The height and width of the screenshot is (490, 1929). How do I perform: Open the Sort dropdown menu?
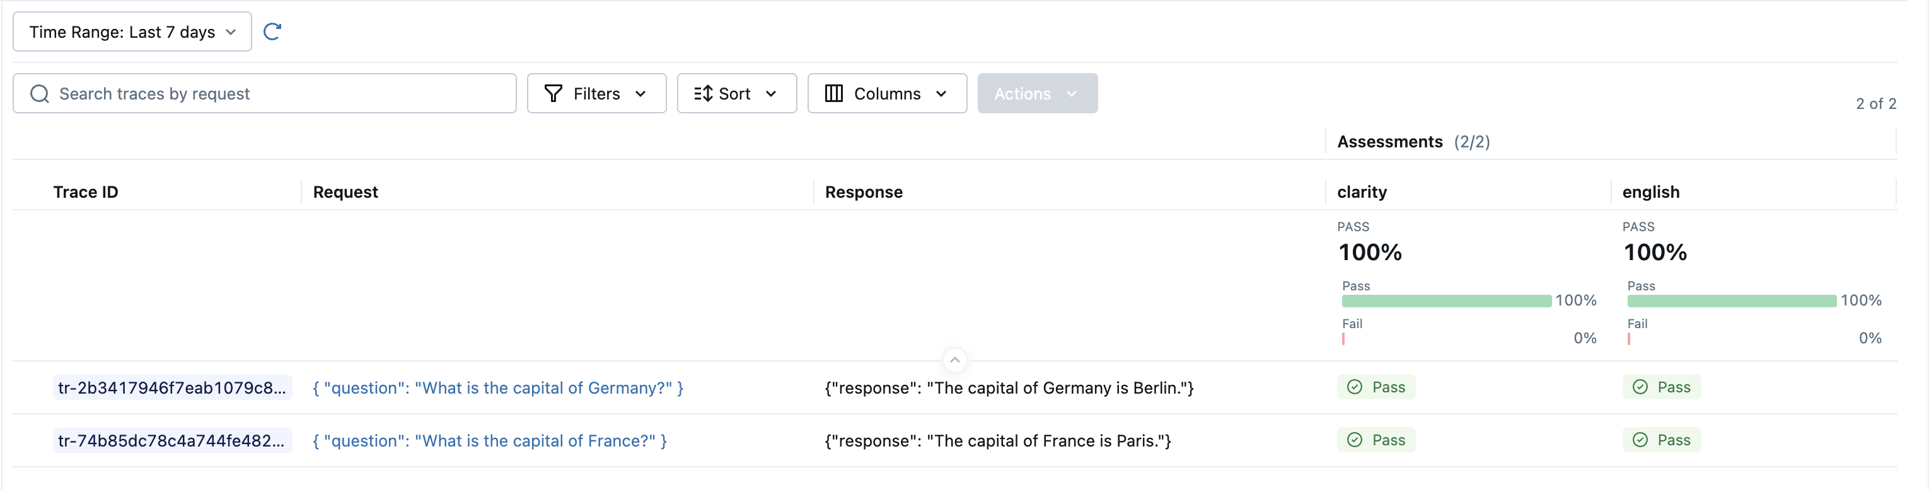point(736,93)
